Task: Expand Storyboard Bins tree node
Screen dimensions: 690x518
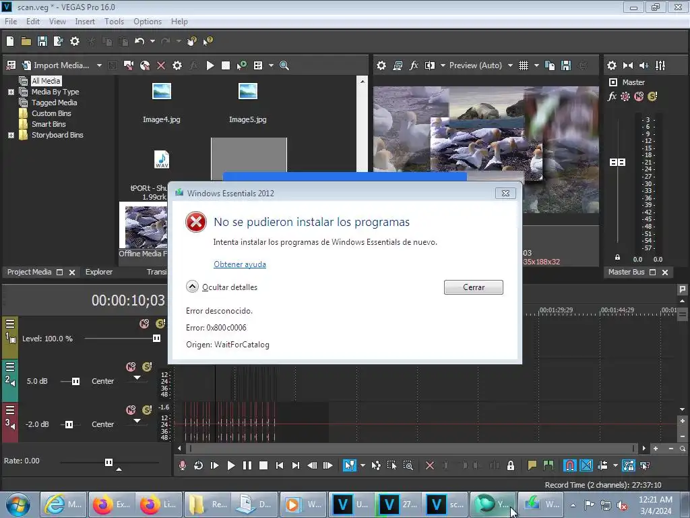Action: coord(11,135)
